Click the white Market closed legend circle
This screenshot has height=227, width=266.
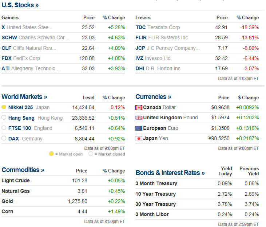(91, 154)
